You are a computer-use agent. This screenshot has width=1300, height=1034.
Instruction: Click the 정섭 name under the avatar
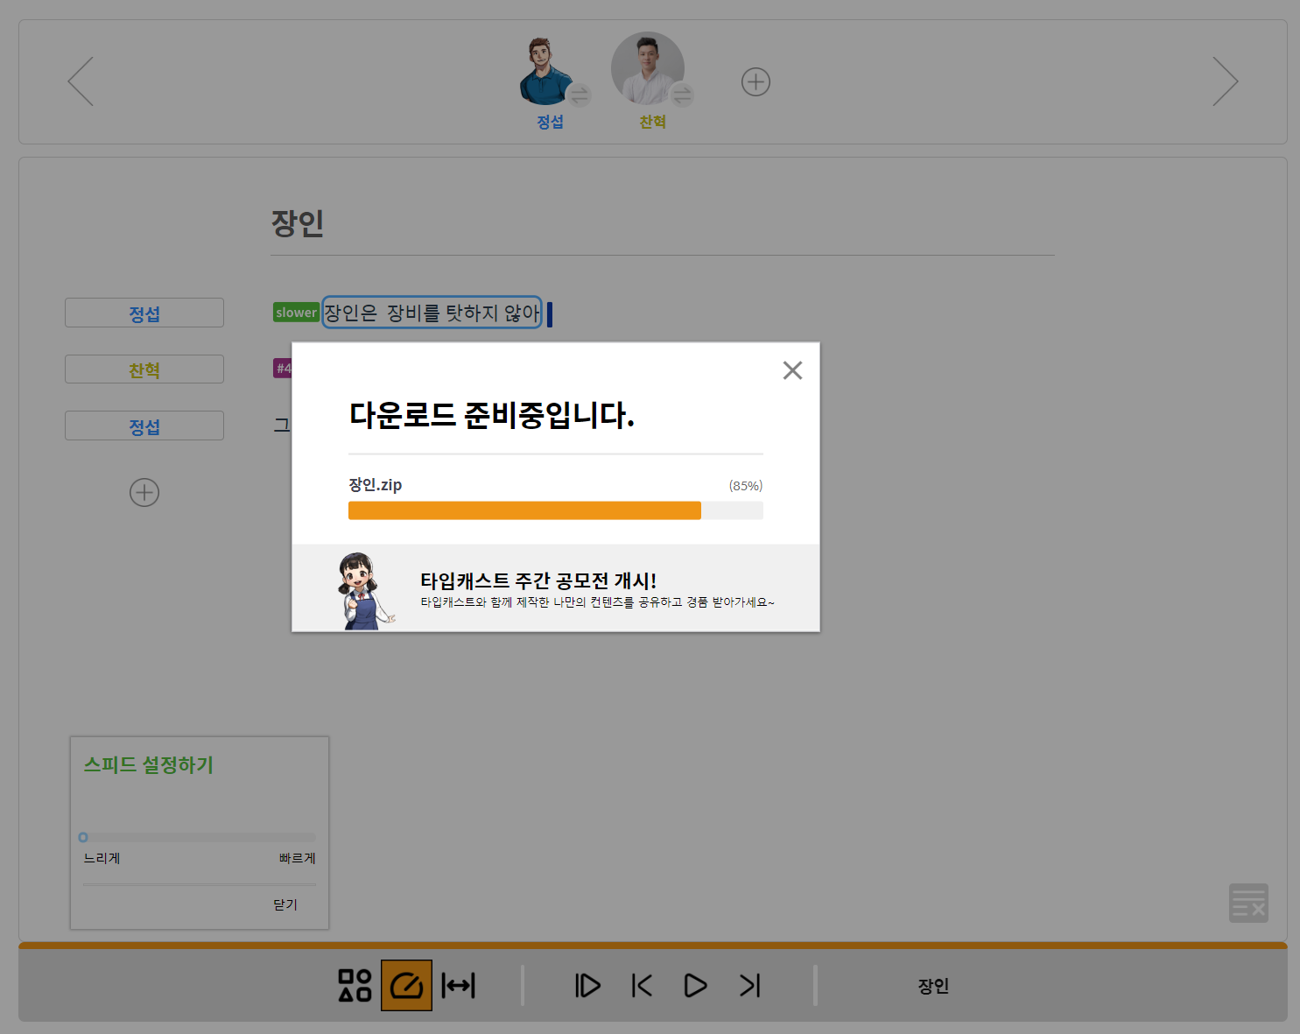pos(550,122)
